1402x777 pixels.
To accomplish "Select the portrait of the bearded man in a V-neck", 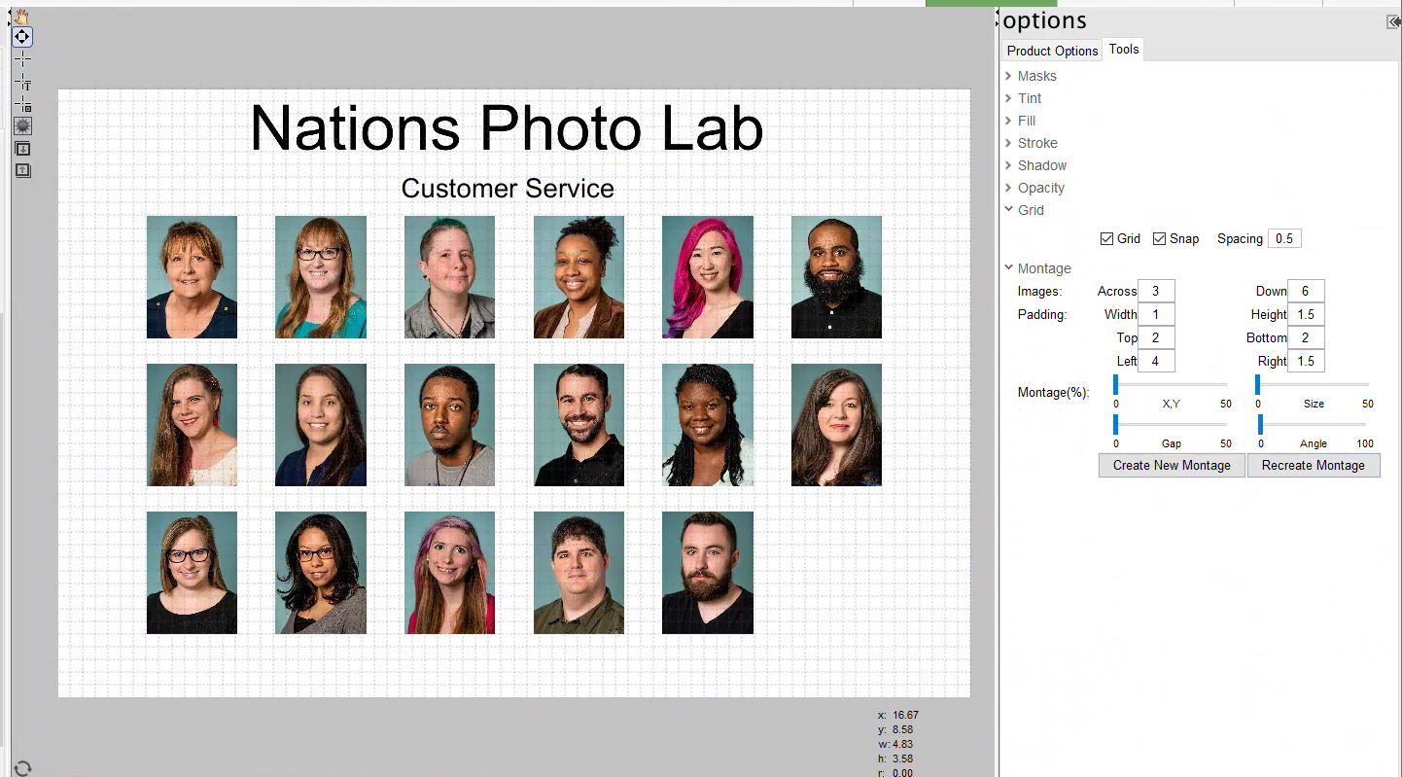I will click(x=708, y=573).
